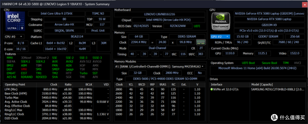Open the GPU #2 selector dropdown
Image resolution: width=308 pixels, height=124 pixels.
(x=220, y=36)
